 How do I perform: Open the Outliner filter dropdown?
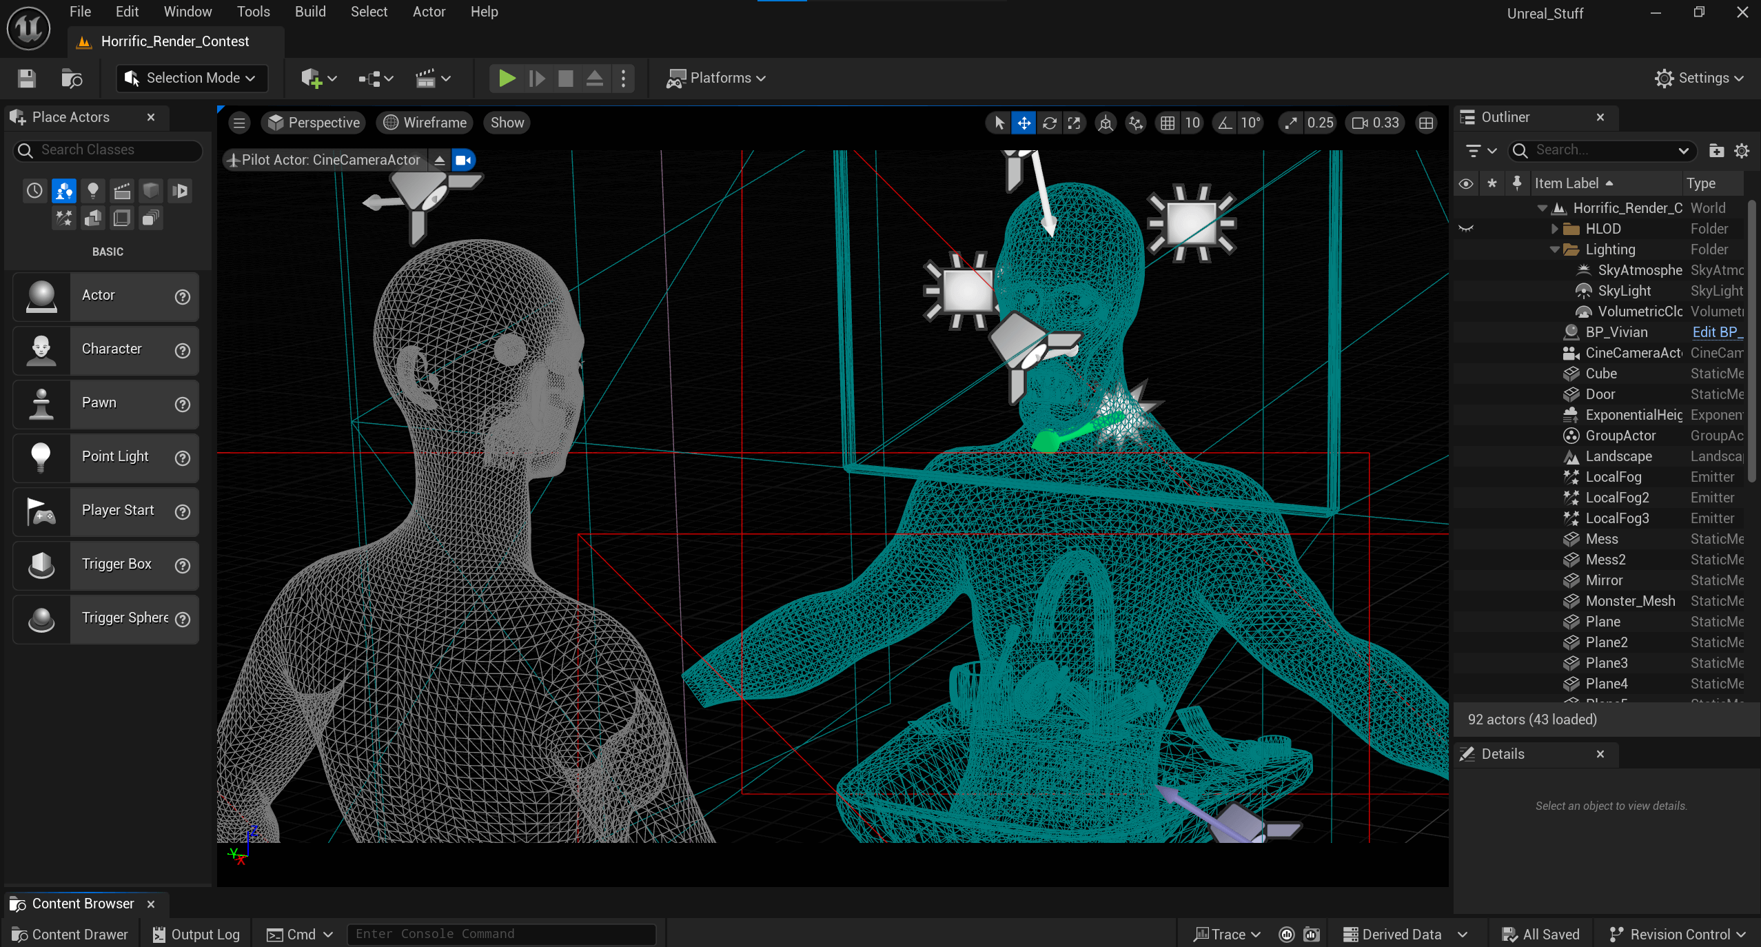(x=1480, y=150)
